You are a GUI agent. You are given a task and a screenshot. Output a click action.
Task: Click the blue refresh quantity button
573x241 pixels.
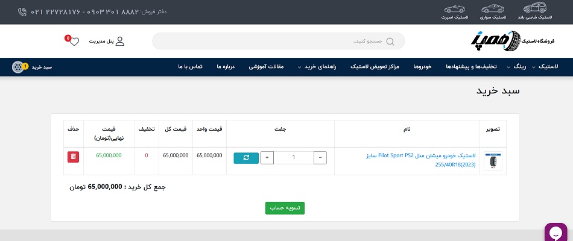(246, 157)
